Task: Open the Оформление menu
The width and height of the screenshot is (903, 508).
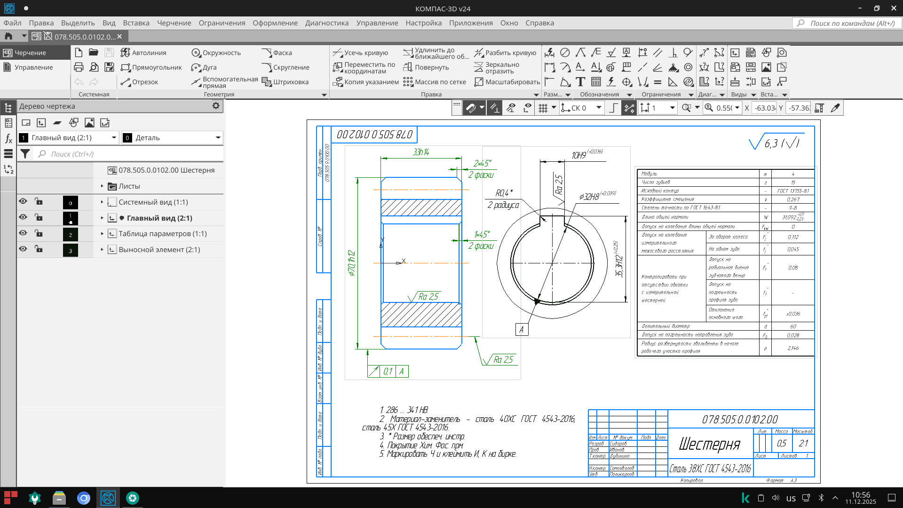Action: 275,23
